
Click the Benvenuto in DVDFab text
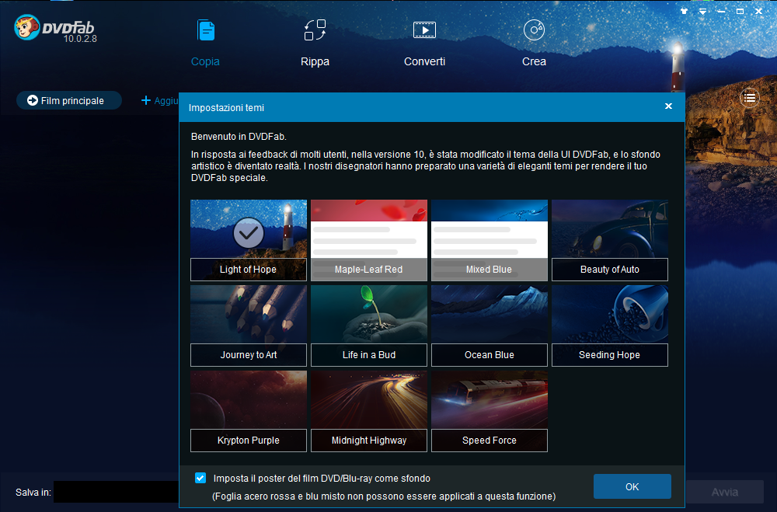click(239, 136)
